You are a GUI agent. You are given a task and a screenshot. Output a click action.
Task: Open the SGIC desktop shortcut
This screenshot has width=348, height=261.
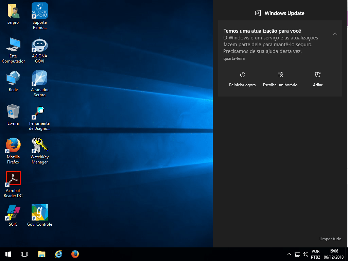[13, 212]
